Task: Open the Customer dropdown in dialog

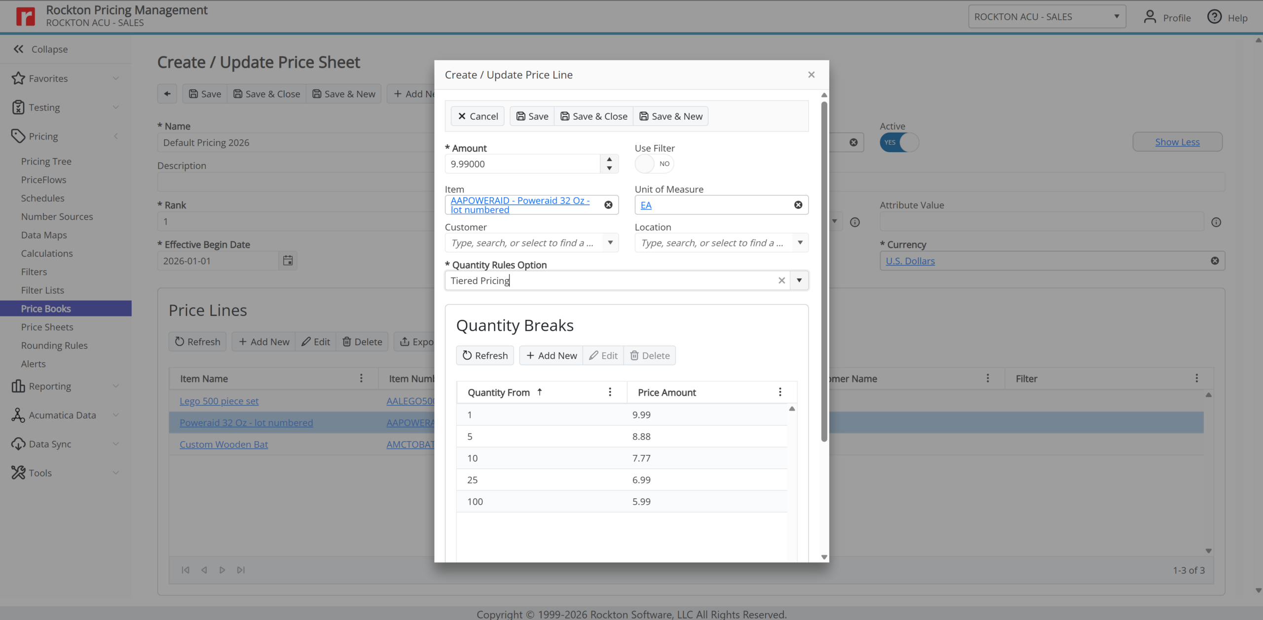Action: point(610,242)
